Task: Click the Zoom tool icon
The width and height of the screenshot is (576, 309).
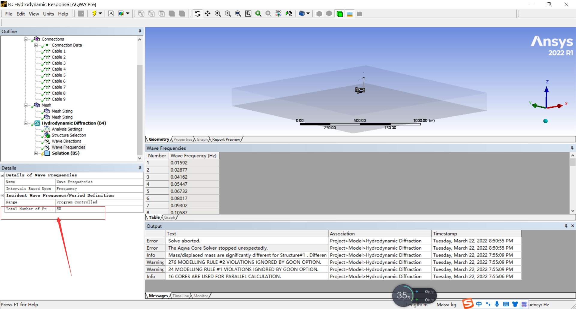Action: (x=218, y=13)
